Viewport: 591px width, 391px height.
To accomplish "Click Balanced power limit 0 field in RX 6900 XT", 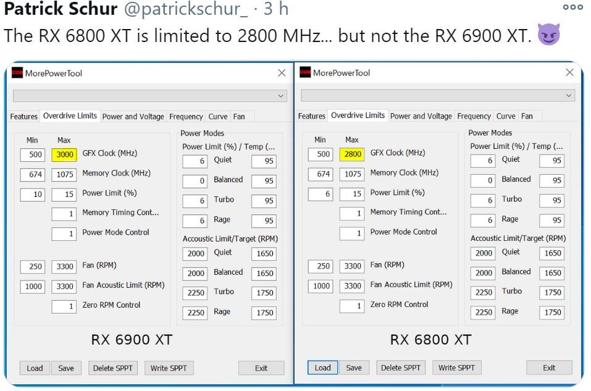I will (195, 181).
